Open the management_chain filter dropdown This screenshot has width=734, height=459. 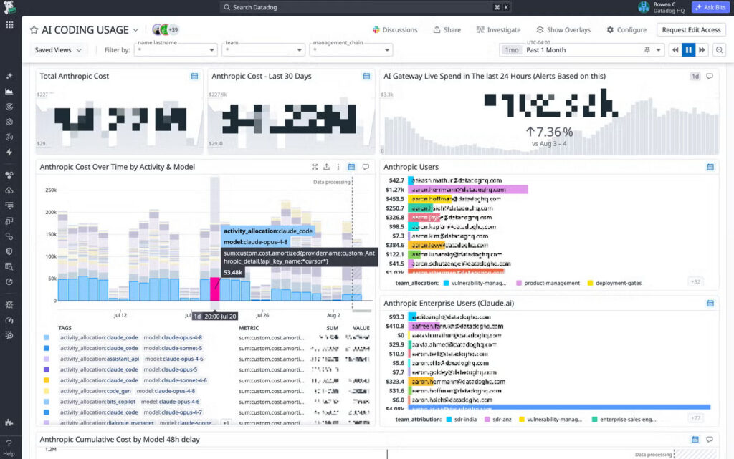(351, 50)
